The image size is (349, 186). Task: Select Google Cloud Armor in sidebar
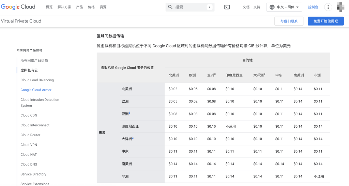click(x=36, y=90)
